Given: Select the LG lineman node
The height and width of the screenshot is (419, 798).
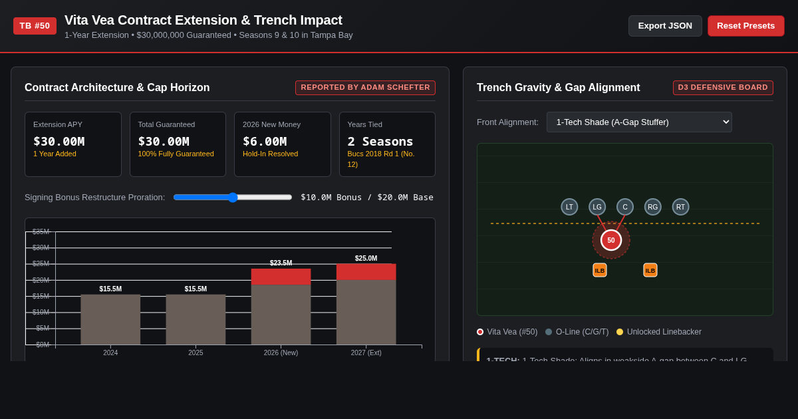Looking at the screenshot, I should 597,207.
